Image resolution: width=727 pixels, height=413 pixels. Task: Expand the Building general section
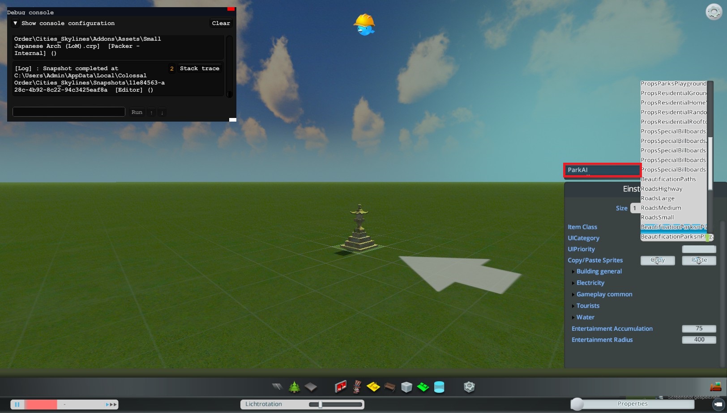pos(599,271)
